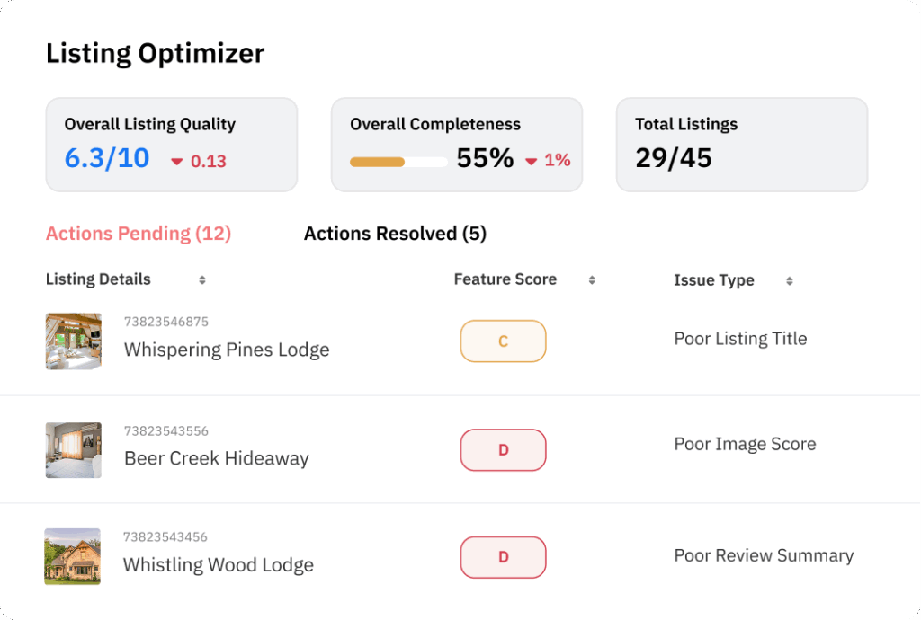The image size is (921, 620).
Task: Click the sort icon beside Issue Type
Action: point(789,279)
